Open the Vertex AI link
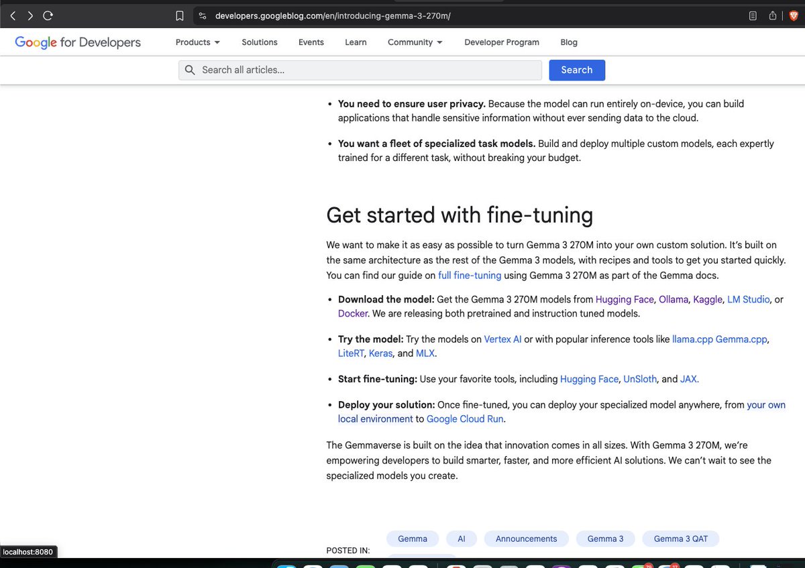 click(502, 339)
